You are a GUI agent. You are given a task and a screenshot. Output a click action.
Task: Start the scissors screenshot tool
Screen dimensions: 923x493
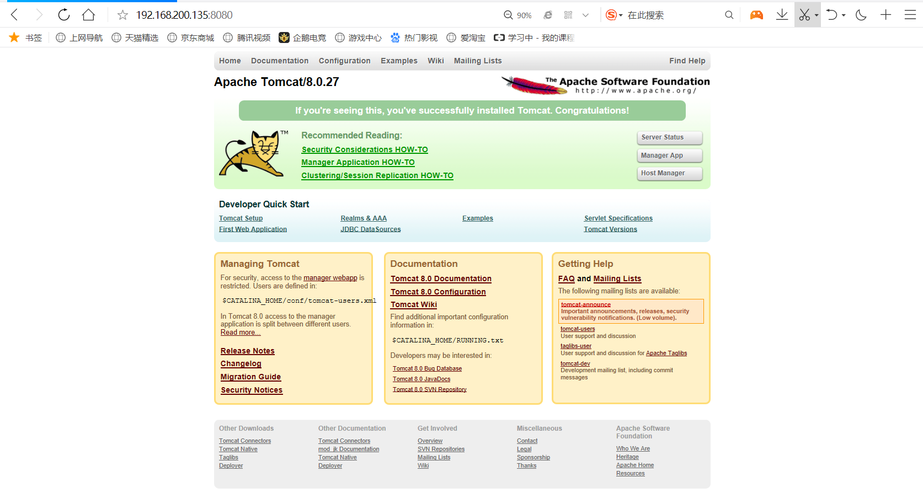pyautogui.click(x=804, y=15)
